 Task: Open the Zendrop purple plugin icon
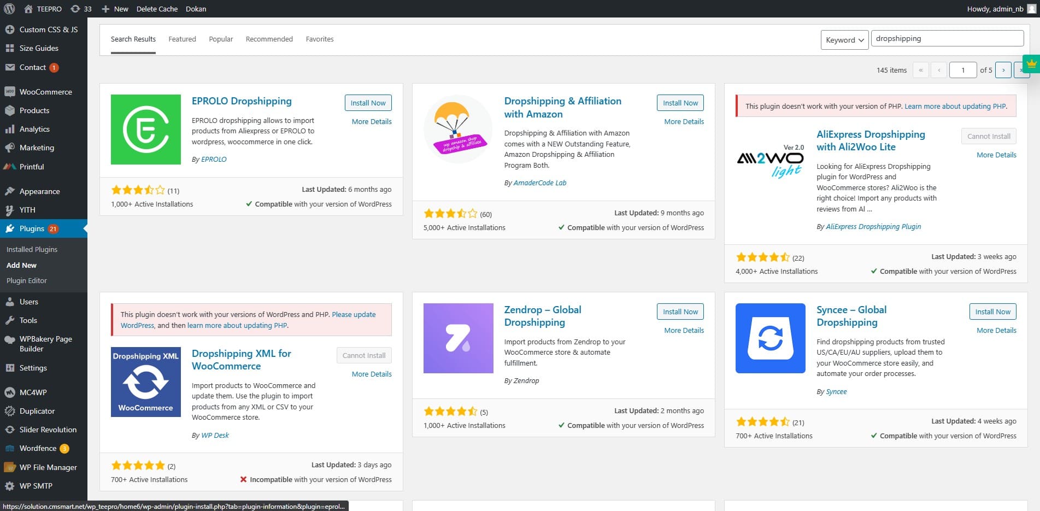click(x=458, y=338)
